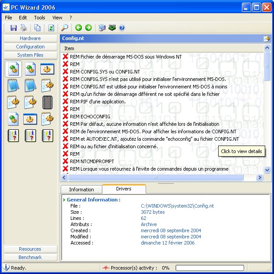Click red X beside 'REM Lorsque vous retournez' row
The image size is (274, 274).
(66, 169)
